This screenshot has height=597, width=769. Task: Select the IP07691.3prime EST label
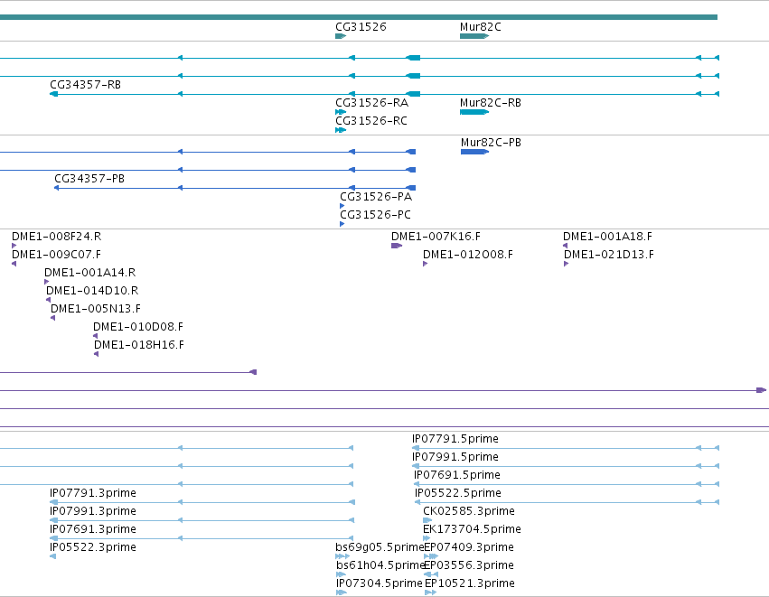(x=93, y=530)
